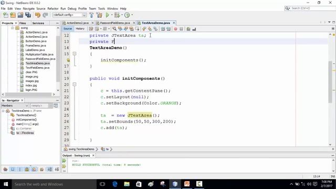Click the New File toolbar icon

6,15
